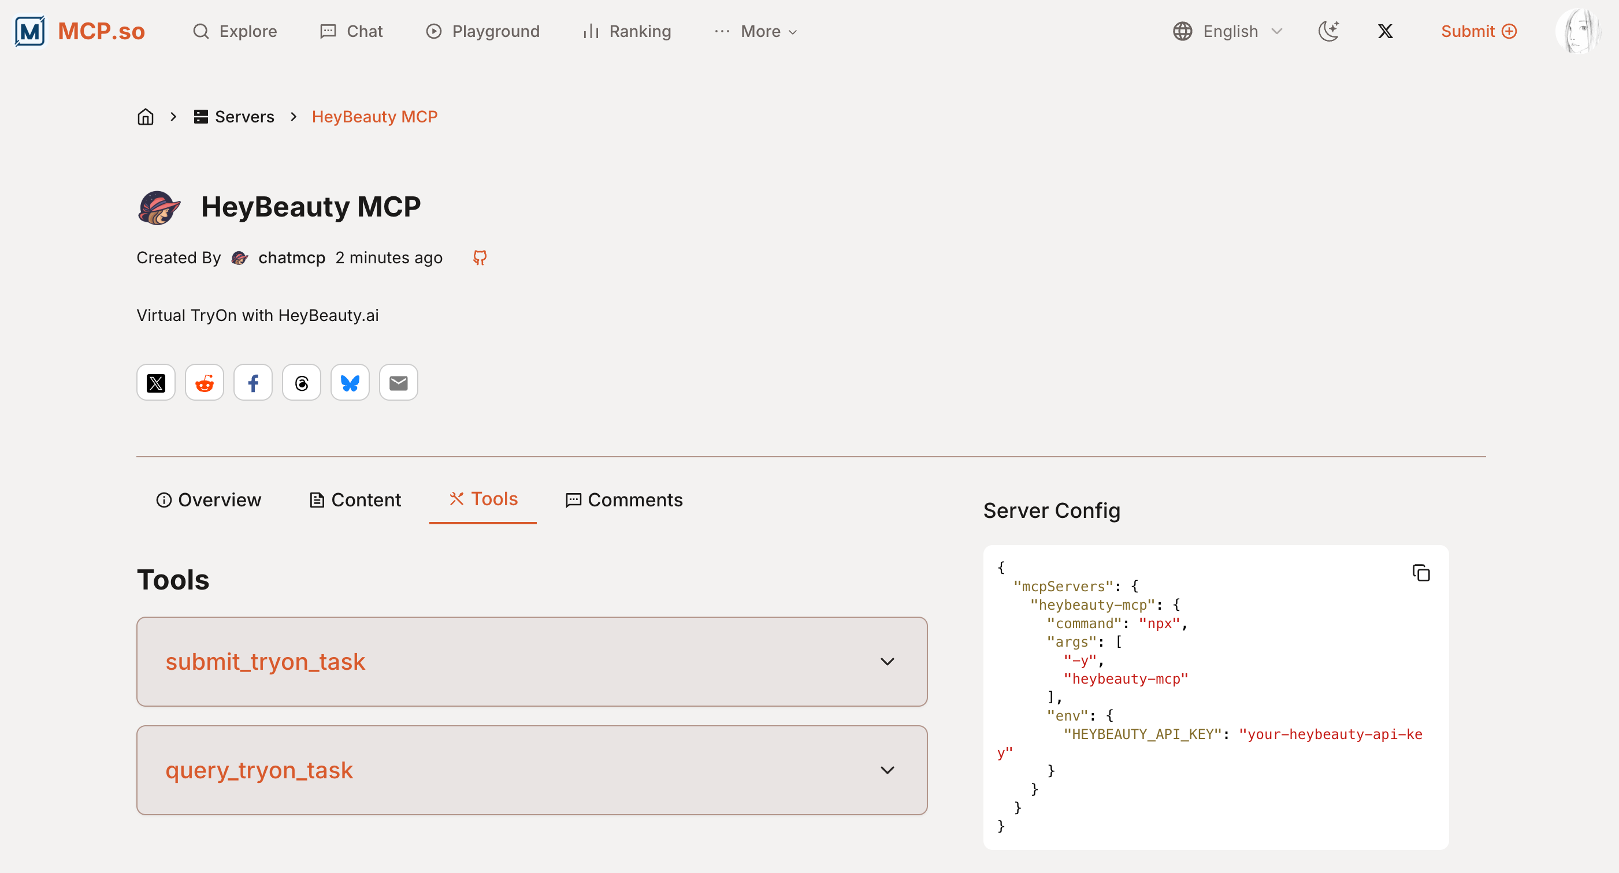The height and width of the screenshot is (873, 1619).
Task: Share on Bluesky using the butterfly icon
Action: coord(350,382)
